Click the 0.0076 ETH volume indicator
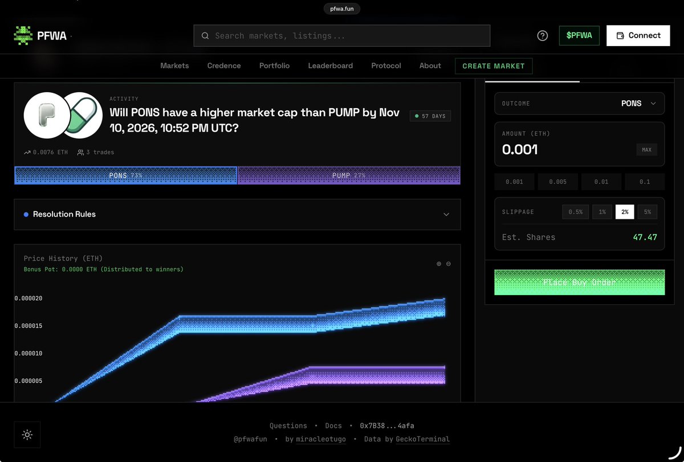 pyautogui.click(x=46, y=152)
